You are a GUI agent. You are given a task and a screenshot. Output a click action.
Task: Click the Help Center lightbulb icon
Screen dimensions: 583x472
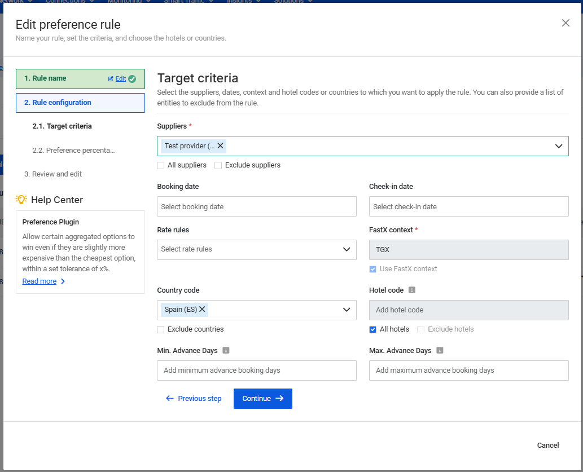[x=21, y=200]
